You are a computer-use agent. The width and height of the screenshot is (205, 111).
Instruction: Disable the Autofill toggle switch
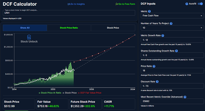click(x=200, y=4)
